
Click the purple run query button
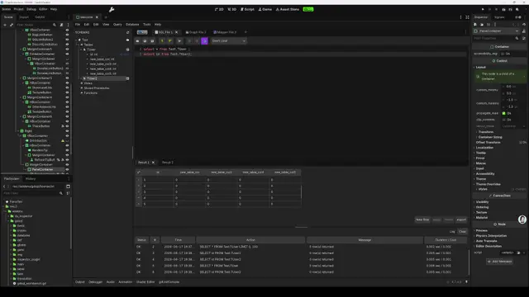point(204,41)
